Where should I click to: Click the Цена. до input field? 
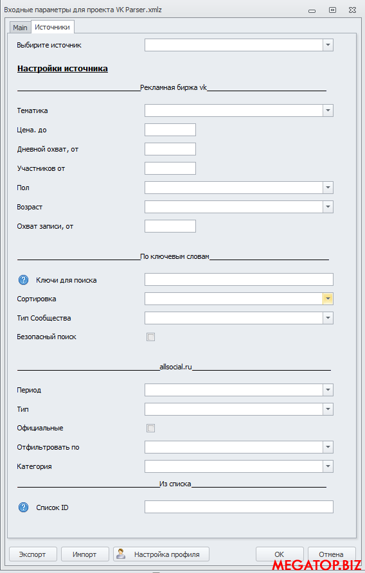[x=170, y=130]
